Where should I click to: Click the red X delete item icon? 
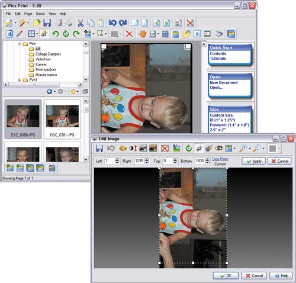(x=129, y=34)
